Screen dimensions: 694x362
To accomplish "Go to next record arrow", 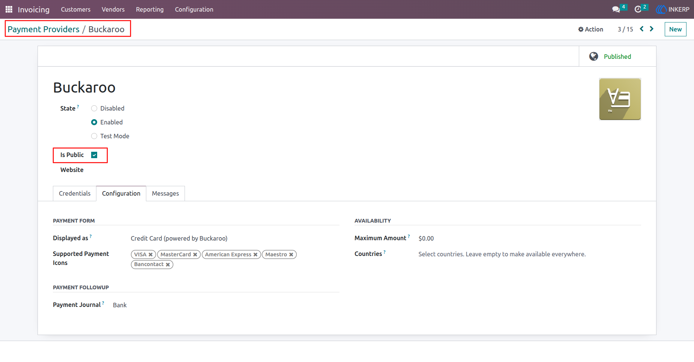I will pyautogui.click(x=652, y=29).
